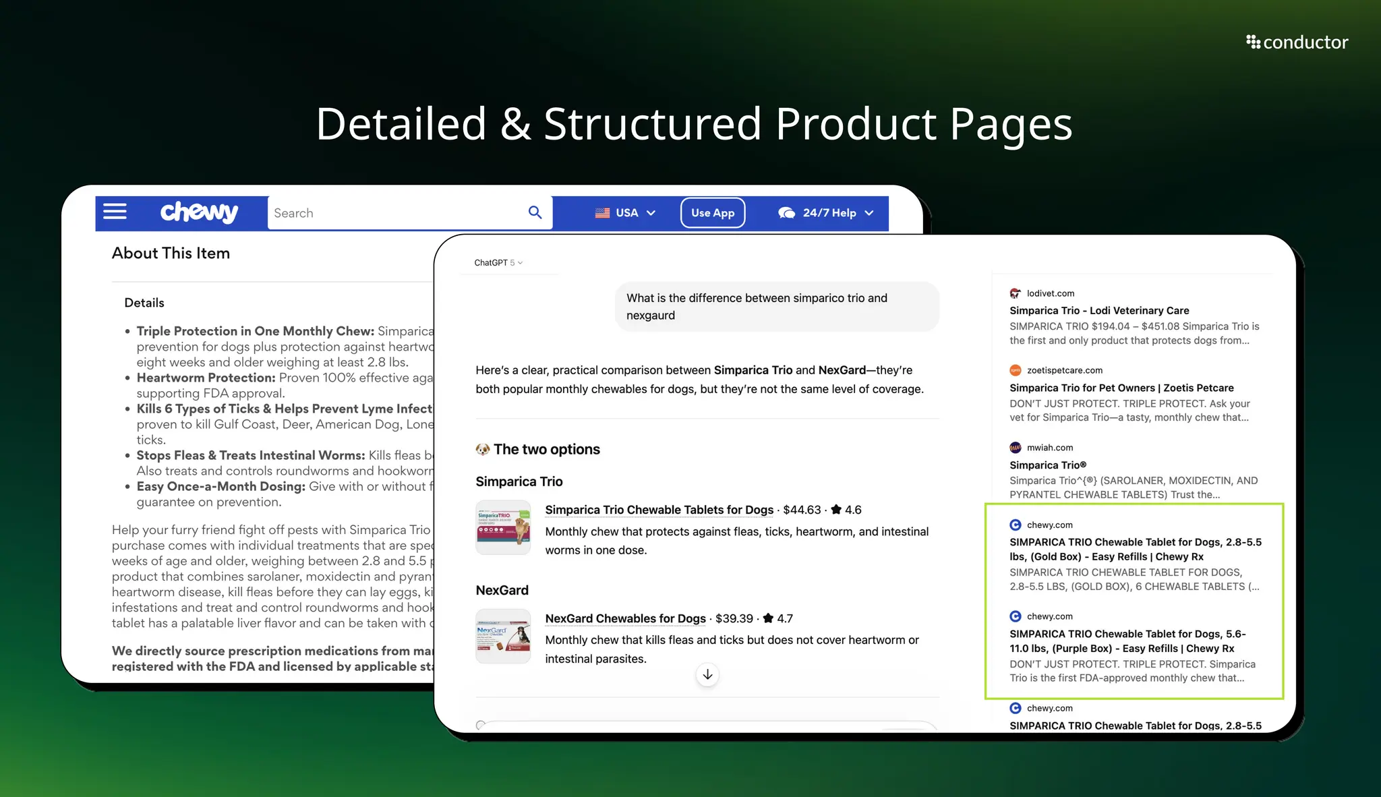Click the chewy.com favicon above Gold Box result
1381x797 pixels.
click(1015, 525)
